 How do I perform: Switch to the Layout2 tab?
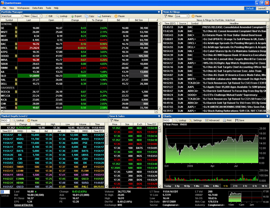(262, 8)
